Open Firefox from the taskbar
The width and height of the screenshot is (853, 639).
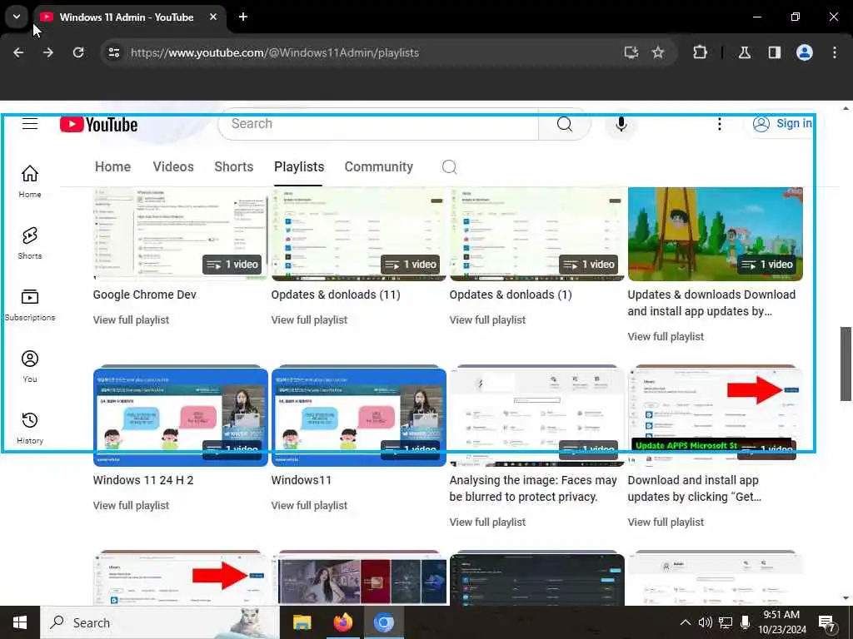pyautogui.click(x=342, y=622)
